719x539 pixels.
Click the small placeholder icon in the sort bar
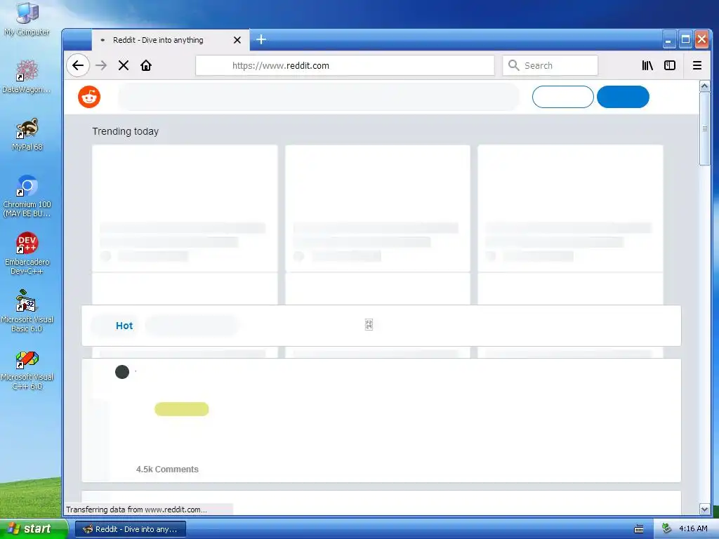[x=369, y=325]
